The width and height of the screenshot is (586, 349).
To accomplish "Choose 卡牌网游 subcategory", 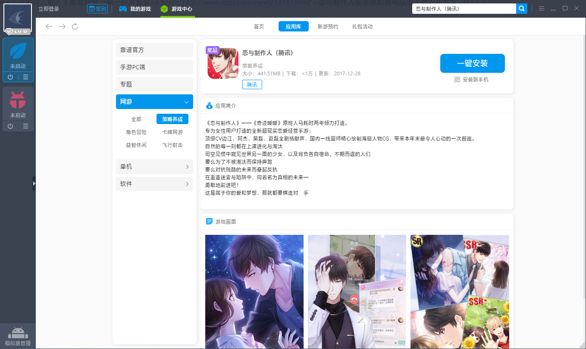I will 172,132.
